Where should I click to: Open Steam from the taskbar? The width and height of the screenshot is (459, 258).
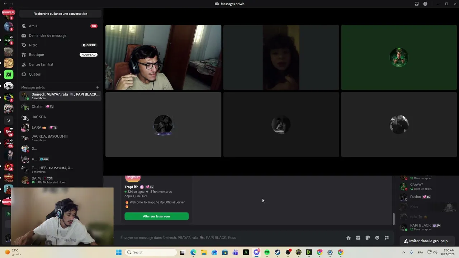pos(278,252)
